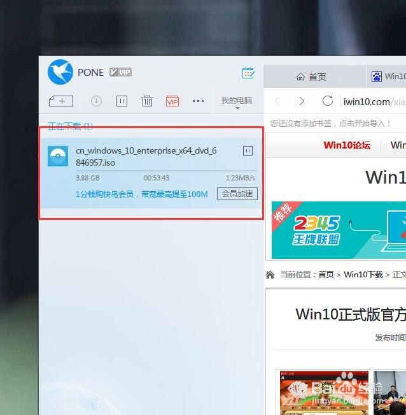Click the breadcrumb home icon
406x415 pixels.
point(270,275)
